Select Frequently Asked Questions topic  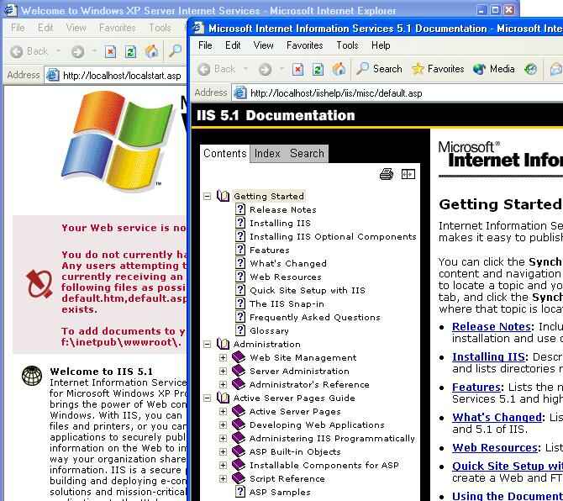pos(314,318)
